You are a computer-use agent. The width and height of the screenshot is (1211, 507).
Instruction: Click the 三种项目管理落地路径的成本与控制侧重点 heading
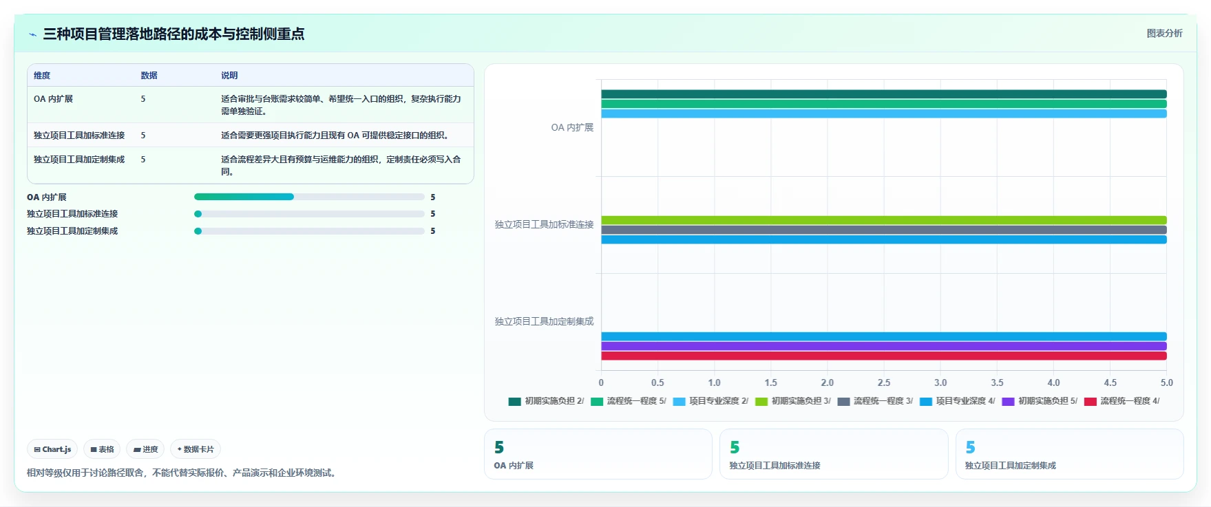[x=173, y=34]
